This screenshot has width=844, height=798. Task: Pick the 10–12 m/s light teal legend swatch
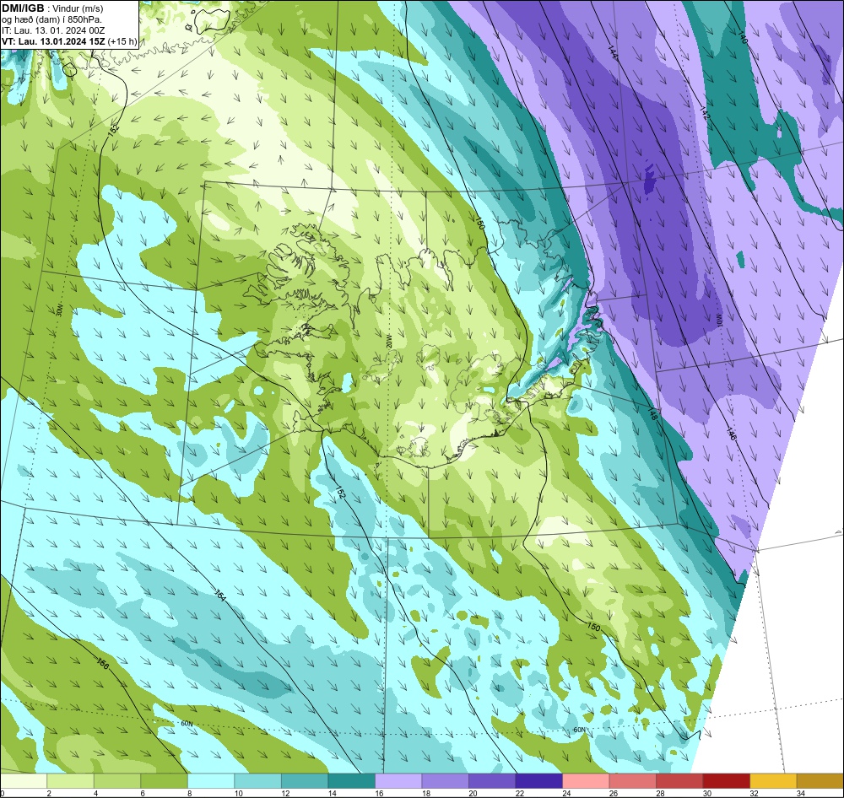(257, 780)
